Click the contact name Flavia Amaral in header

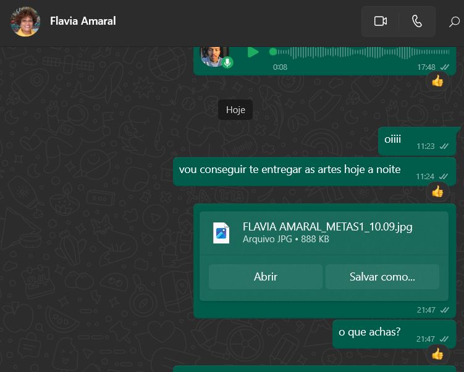point(83,21)
